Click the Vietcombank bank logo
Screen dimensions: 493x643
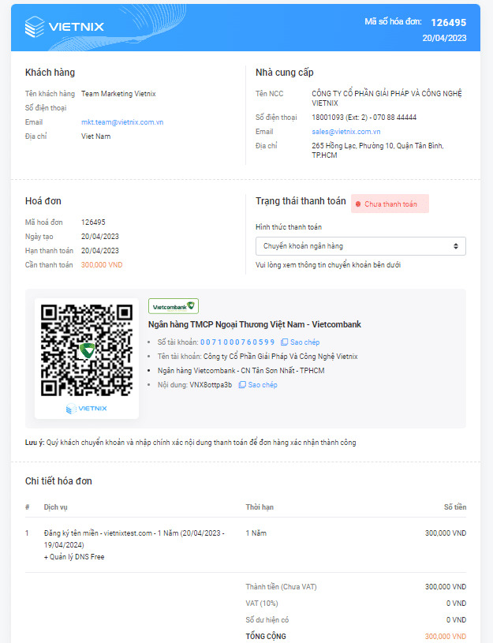click(x=174, y=306)
